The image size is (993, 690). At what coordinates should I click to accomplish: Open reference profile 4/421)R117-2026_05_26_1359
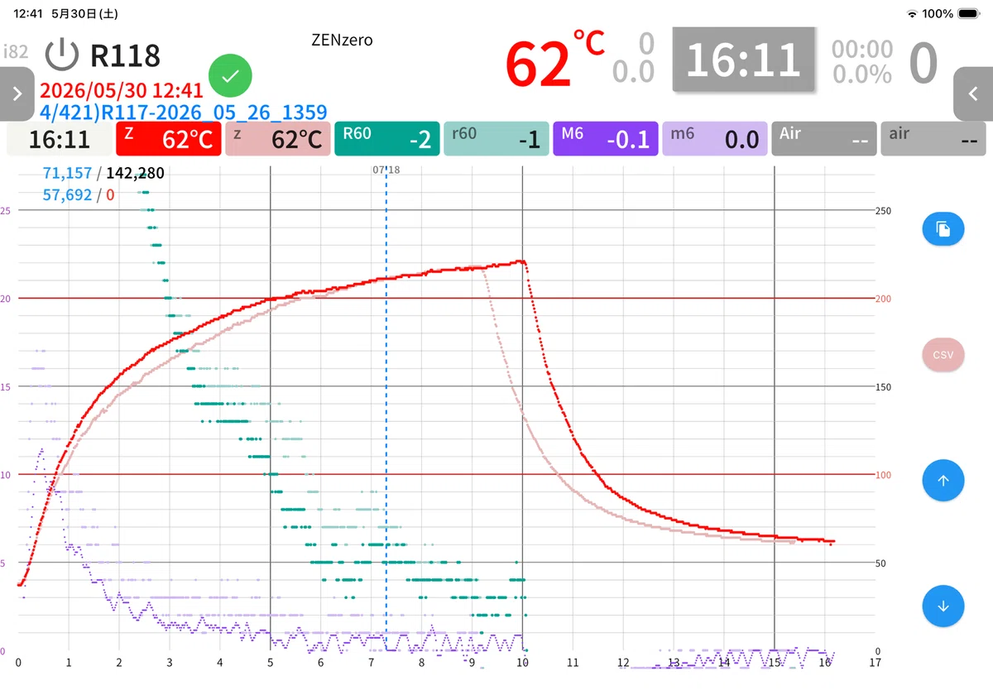183,112
